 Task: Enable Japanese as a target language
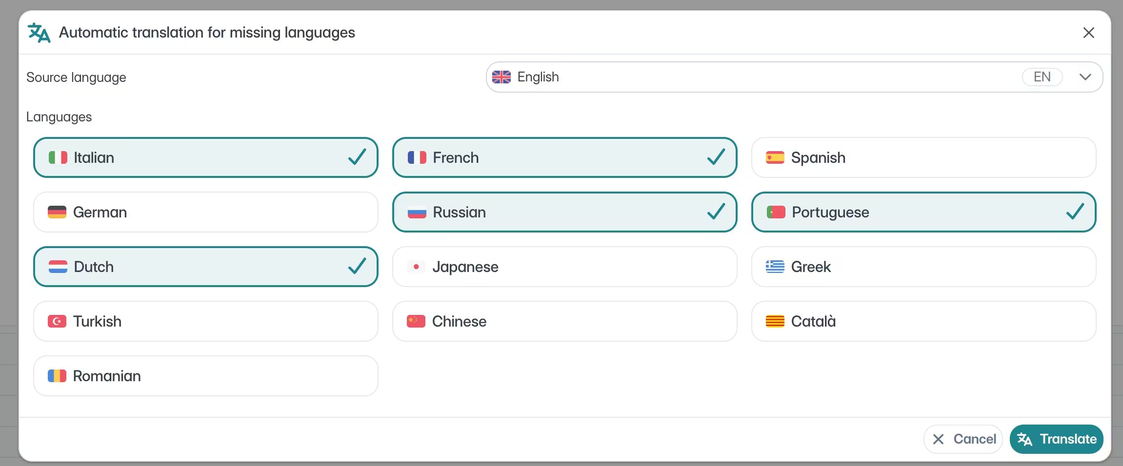564,267
